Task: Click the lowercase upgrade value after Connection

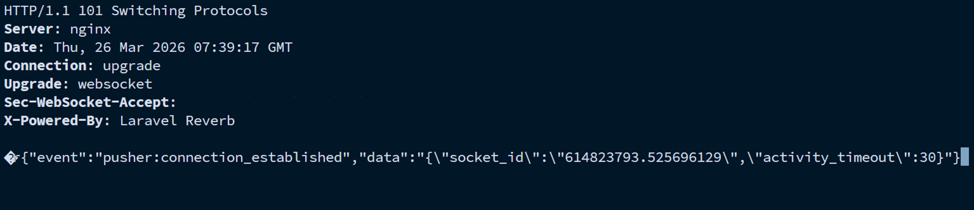Action: (x=131, y=66)
